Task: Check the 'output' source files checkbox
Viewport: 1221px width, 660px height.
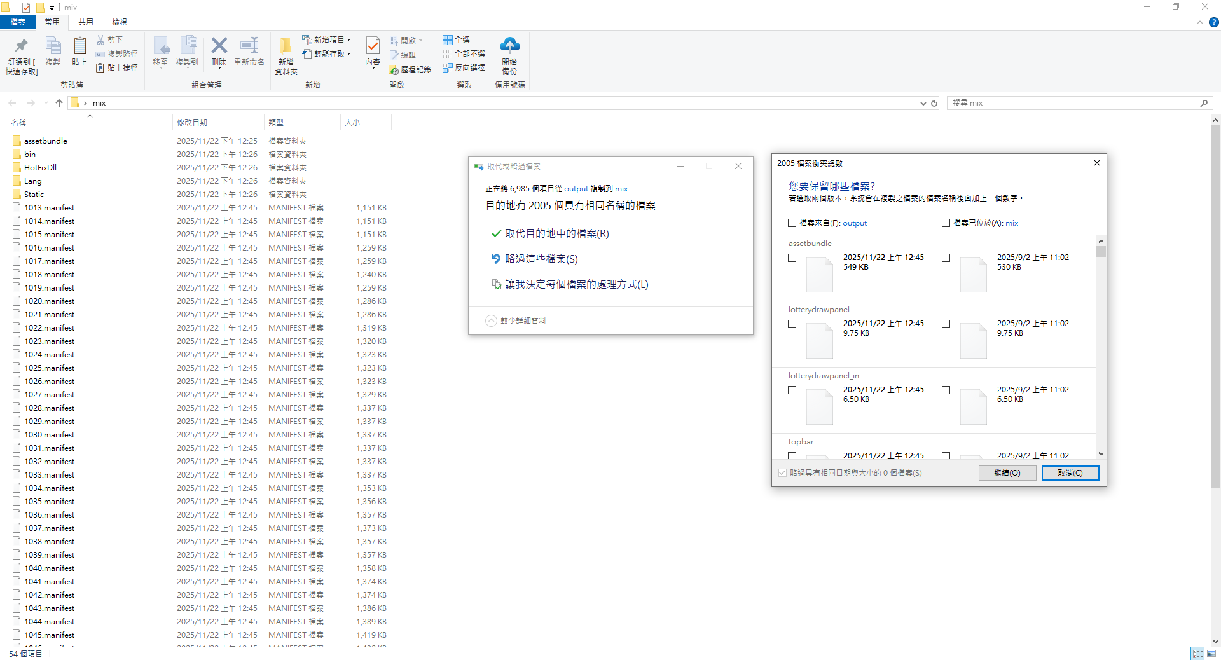Action: click(x=792, y=223)
